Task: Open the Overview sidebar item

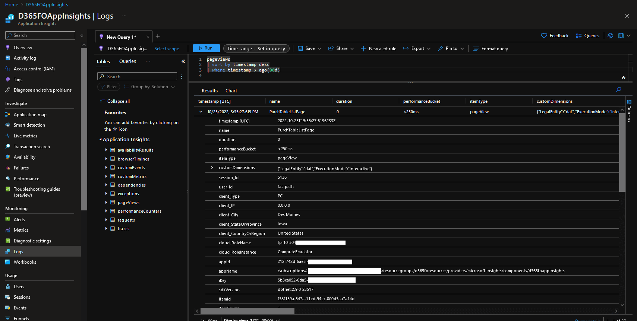Action: pyautogui.click(x=23, y=48)
